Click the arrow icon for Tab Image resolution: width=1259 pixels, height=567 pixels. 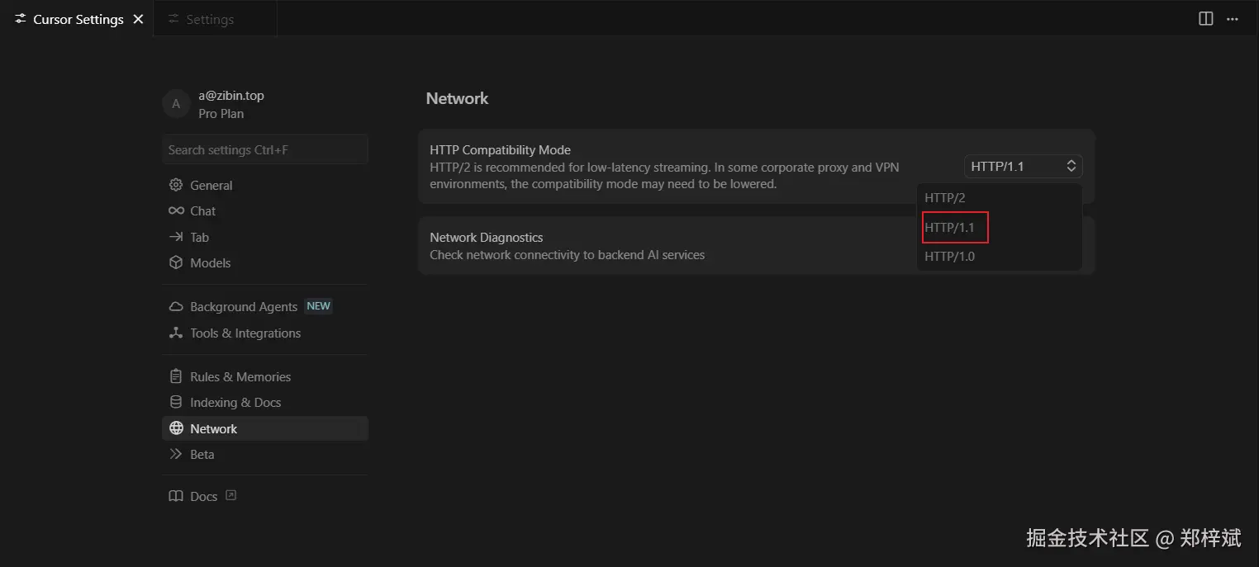click(x=175, y=237)
